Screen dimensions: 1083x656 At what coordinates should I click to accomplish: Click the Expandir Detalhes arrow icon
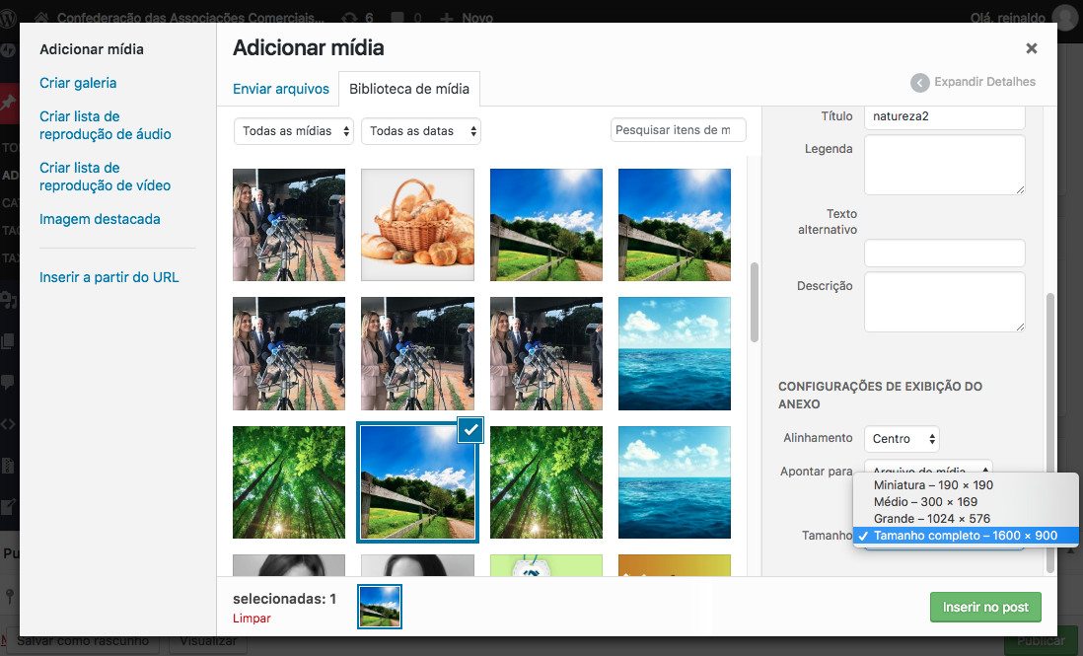[920, 83]
